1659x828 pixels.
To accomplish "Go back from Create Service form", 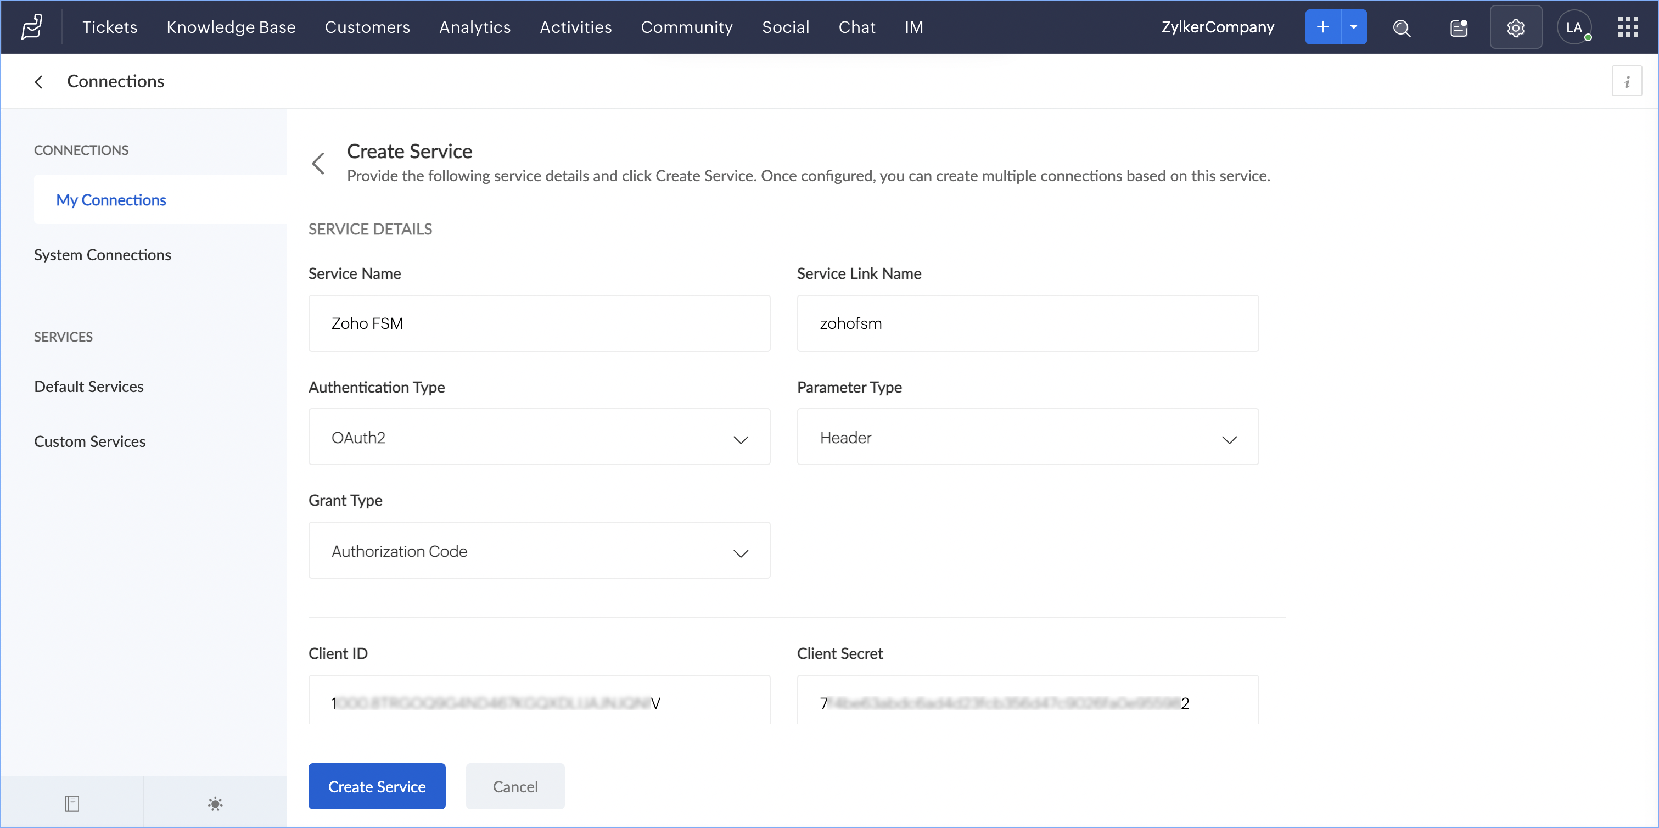I will pos(318,163).
